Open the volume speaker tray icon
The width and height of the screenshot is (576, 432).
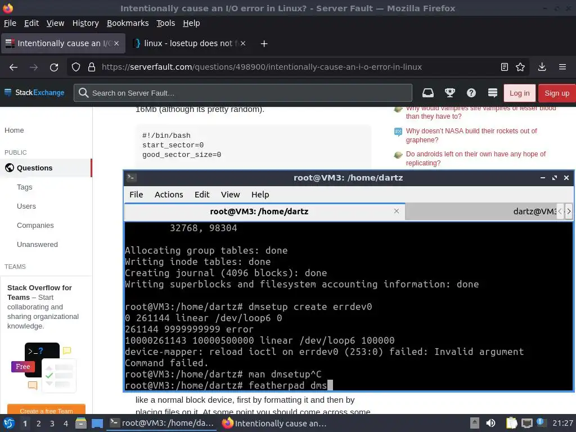coord(490,423)
